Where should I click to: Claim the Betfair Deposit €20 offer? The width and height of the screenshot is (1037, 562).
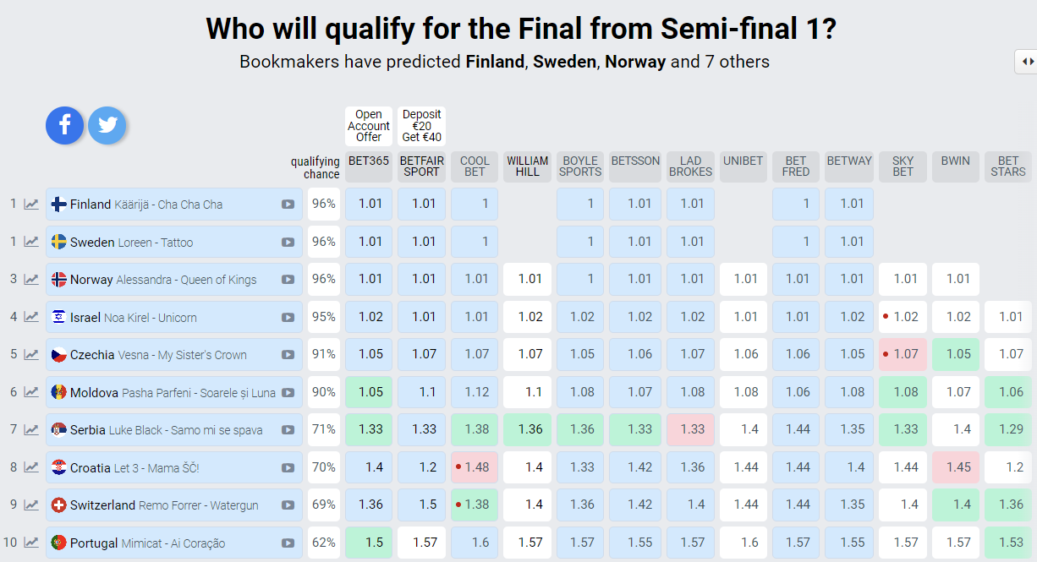pyautogui.click(x=422, y=126)
